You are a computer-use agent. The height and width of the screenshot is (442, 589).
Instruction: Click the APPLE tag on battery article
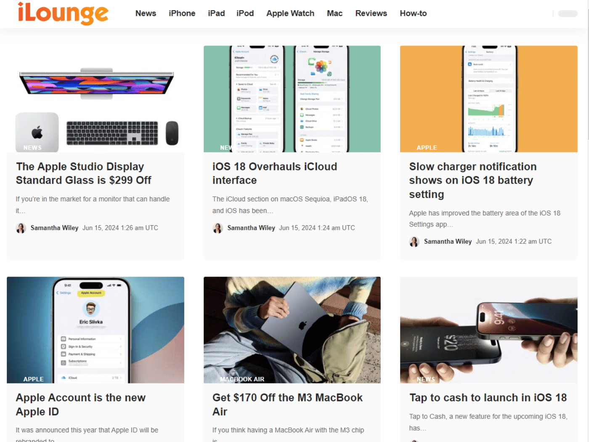click(427, 148)
